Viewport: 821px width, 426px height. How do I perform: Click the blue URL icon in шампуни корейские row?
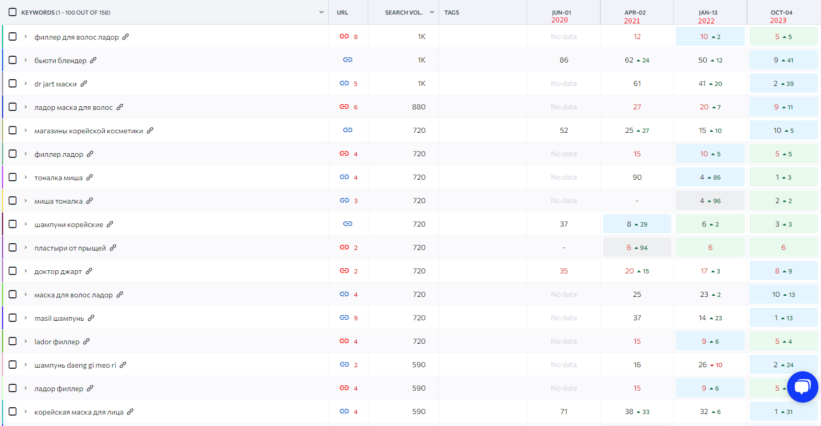tap(347, 224)
